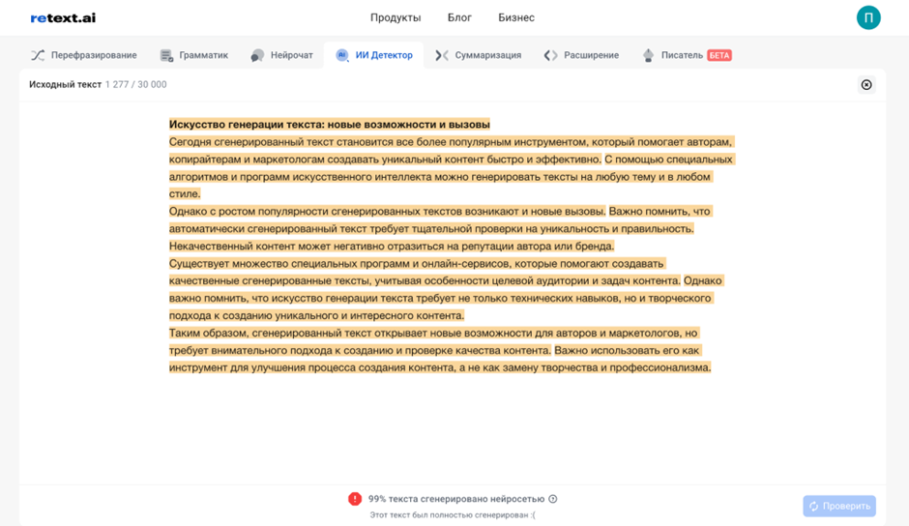The width and height of the screenshot is (909, 526).
Task: Click the retext.ai logo
Action: point(63,18)
